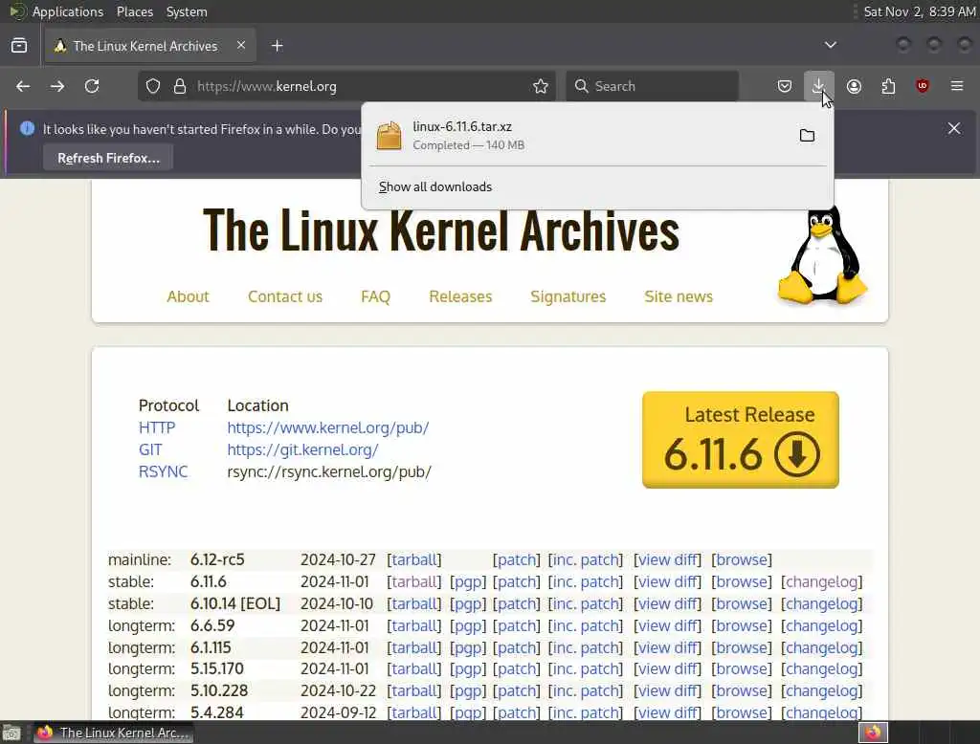The image size is (980, 744).
Task: Click the Refresh Firefox... button
Action: point(108,158)
